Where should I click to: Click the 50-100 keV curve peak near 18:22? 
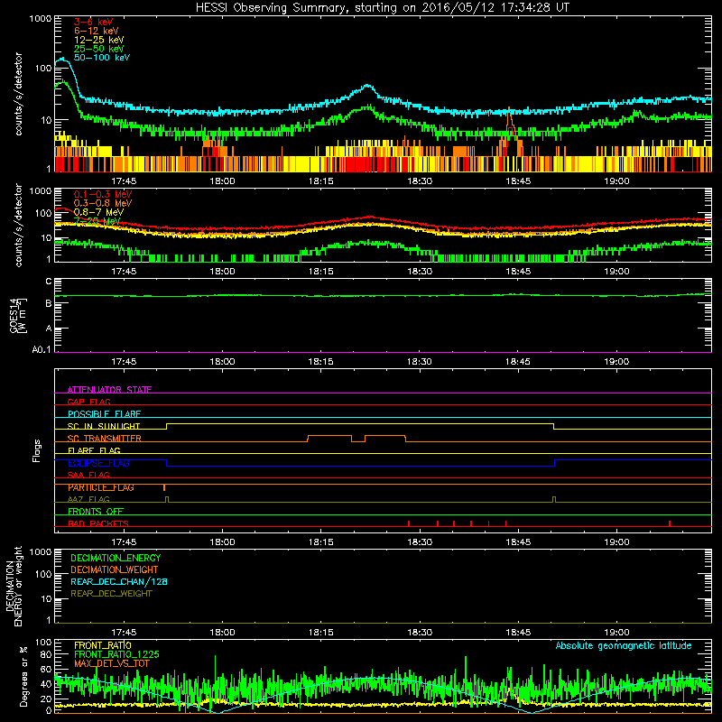coord(367,86)
